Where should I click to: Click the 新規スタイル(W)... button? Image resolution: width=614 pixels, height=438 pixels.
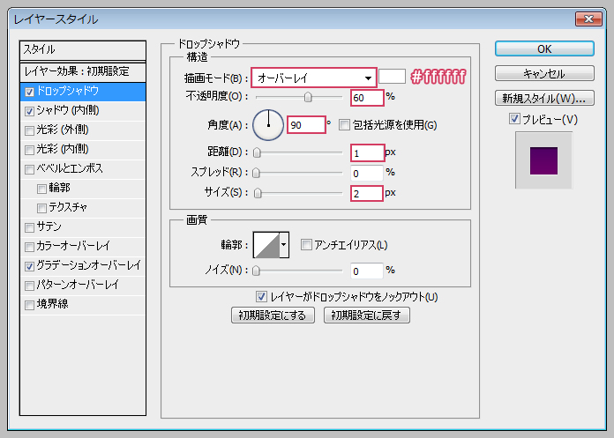click(x=544, y=98)
